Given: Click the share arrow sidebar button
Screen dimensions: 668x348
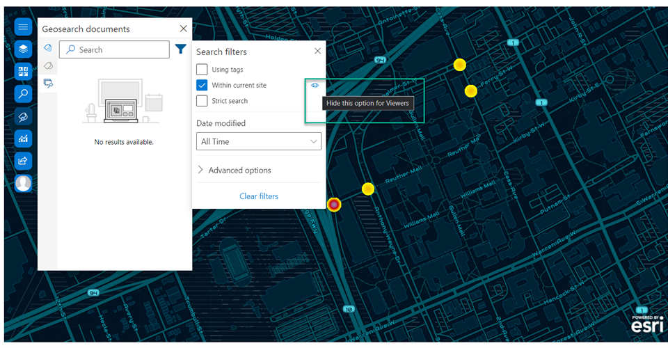Looking at the screenshot, I should coord(23,161).
